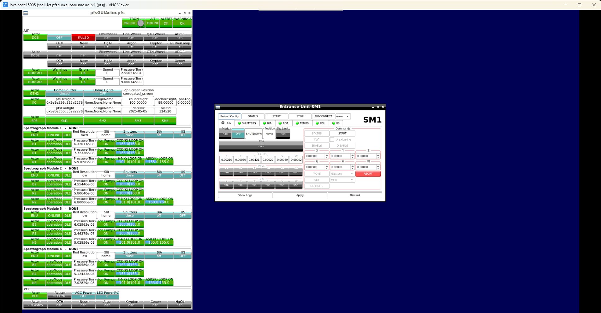Click the AIT ONLINE status indicator

pos(153,23)
